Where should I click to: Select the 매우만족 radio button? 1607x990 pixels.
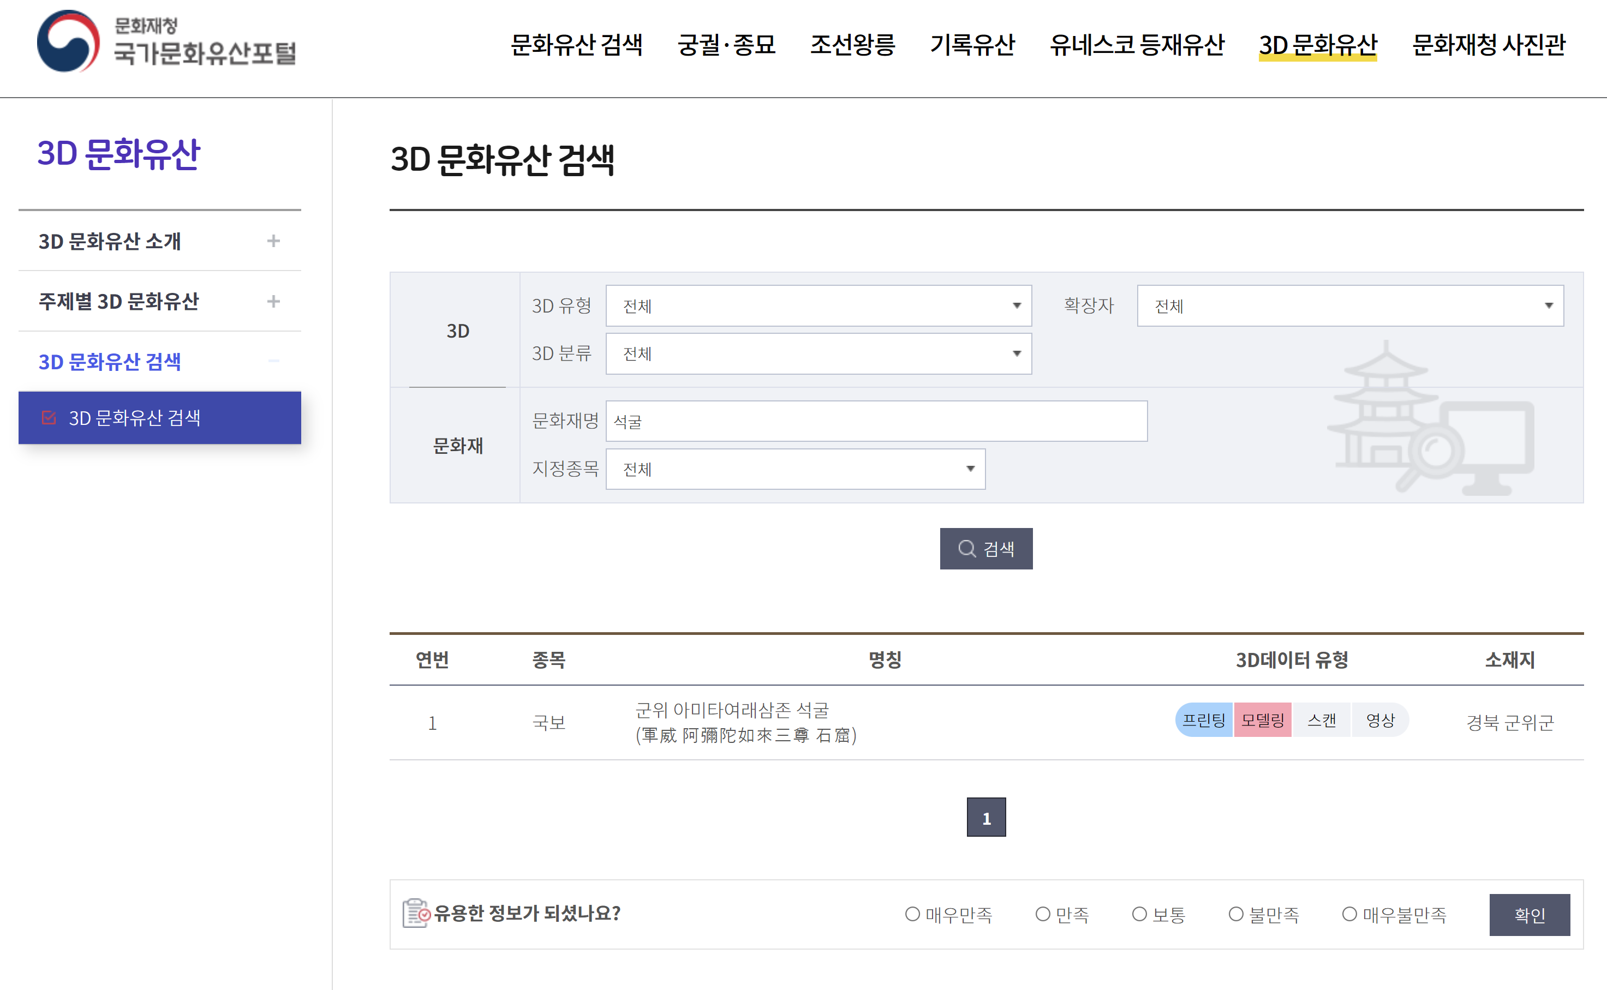[x=912, y=914]
